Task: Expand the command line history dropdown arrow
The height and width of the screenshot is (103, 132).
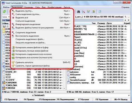Action: pos(129,95)
